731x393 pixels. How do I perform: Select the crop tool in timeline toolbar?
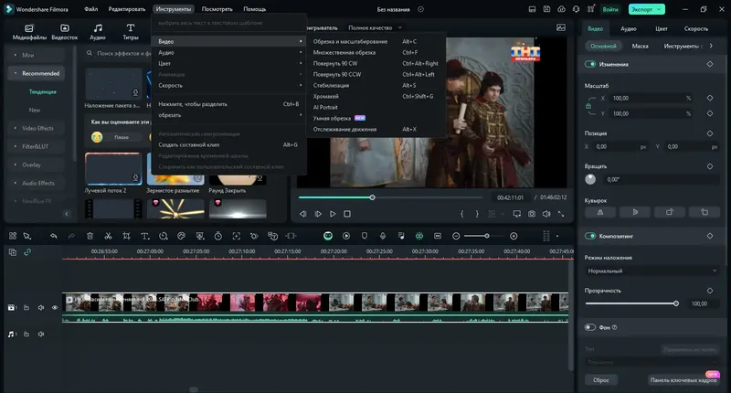coord(127,236)
